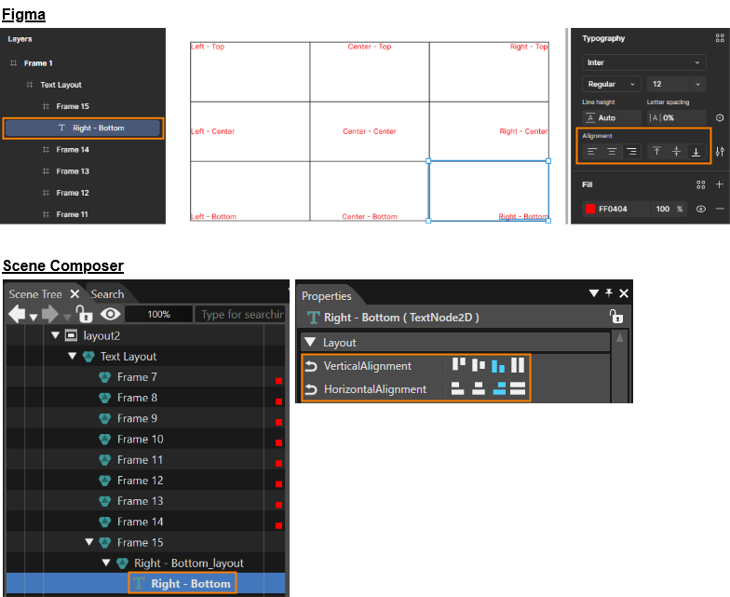
Task: Select align bottom vertical icon in Figma
Action: click(696, 152)
